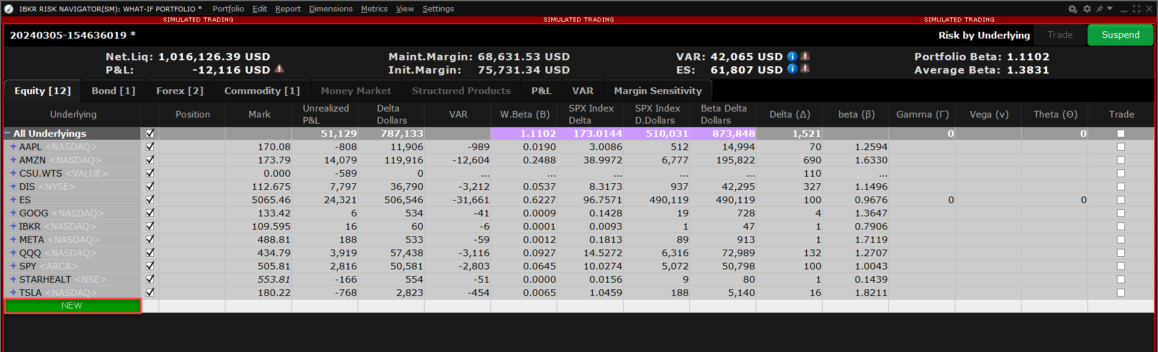Close the Risk Navigator window
The width and height of the screenshot is (1158, 352).
pos(1149,9)
